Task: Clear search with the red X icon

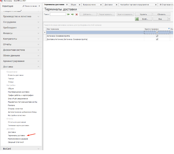Action: point(77,14)
